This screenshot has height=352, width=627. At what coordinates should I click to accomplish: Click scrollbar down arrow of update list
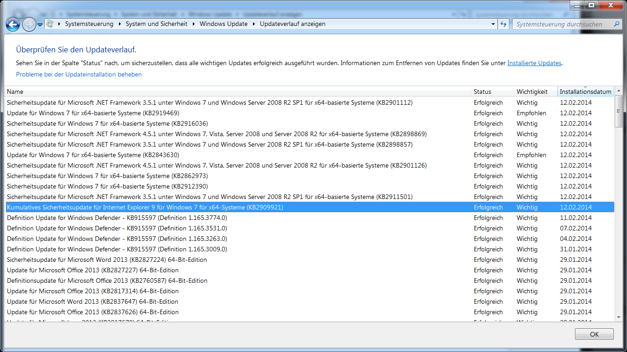pyautogui.click(x=619, y=316)
